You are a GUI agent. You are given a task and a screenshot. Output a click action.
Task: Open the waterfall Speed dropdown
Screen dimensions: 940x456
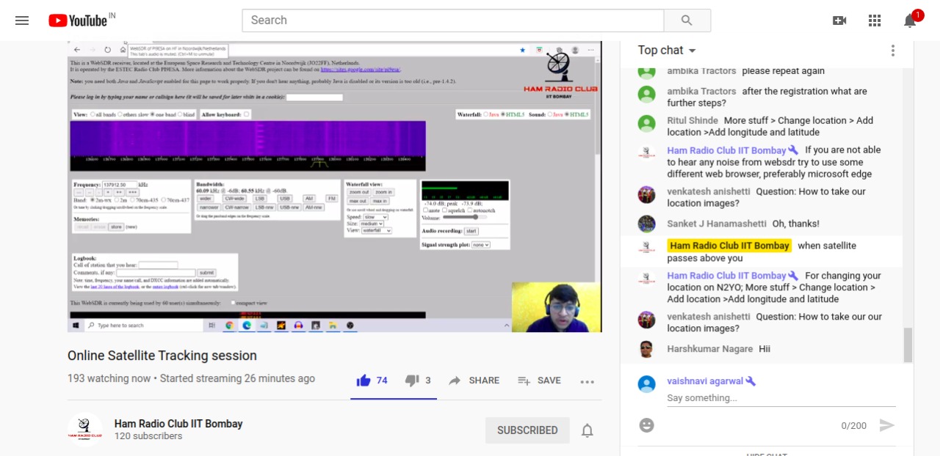[375, 217]
